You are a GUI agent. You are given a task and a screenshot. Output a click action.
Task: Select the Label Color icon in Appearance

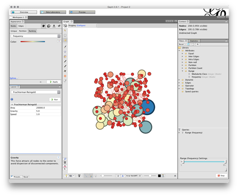click(x=54, y=26)
